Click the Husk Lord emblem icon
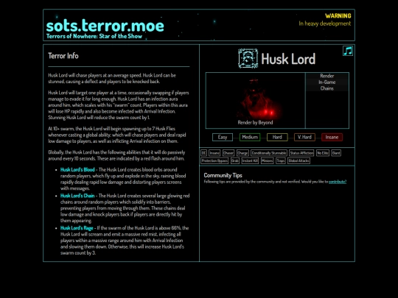398x298 pixels. 248,59
